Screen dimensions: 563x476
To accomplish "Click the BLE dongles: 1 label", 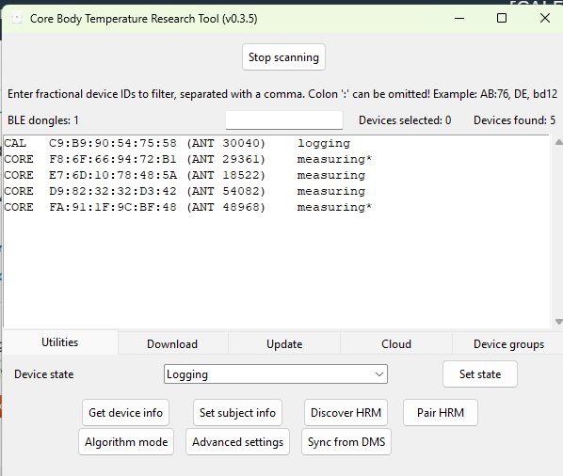I will (42, 120).
